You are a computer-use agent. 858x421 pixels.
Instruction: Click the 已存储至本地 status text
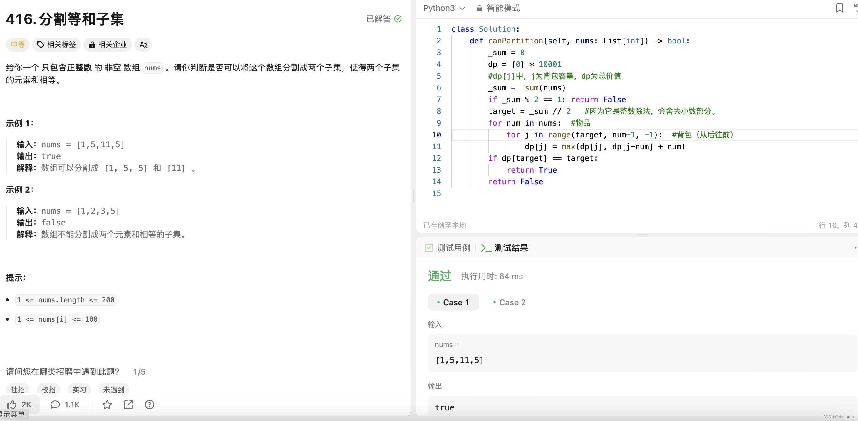click(444, 225)
